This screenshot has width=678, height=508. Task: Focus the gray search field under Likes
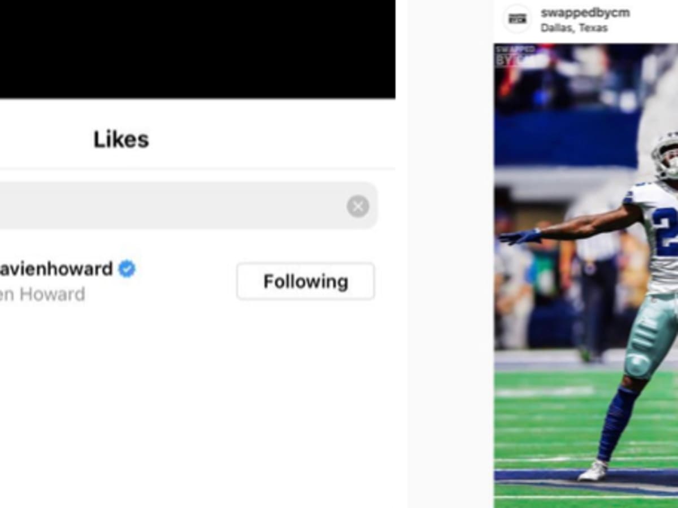[x=188, y=205]
